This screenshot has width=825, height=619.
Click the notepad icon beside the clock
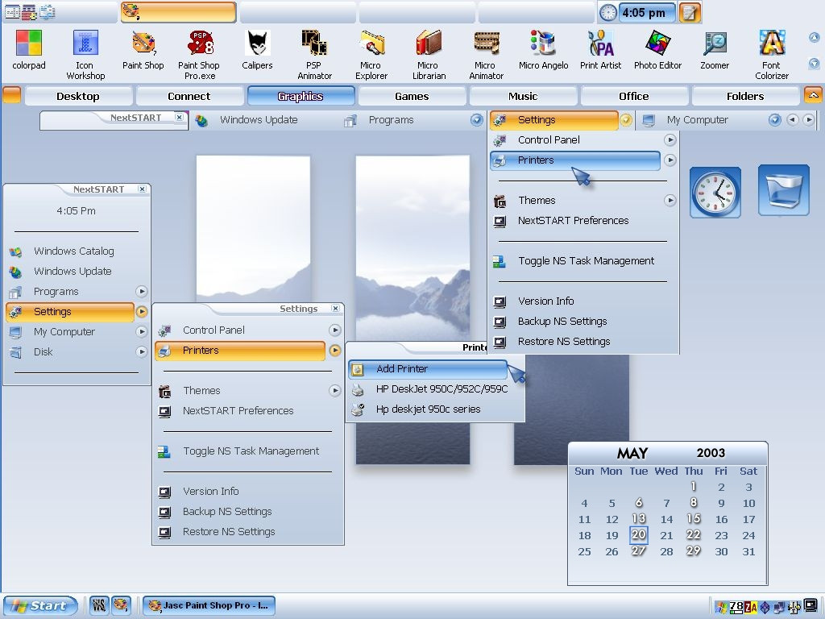click(x=690, y=13)
